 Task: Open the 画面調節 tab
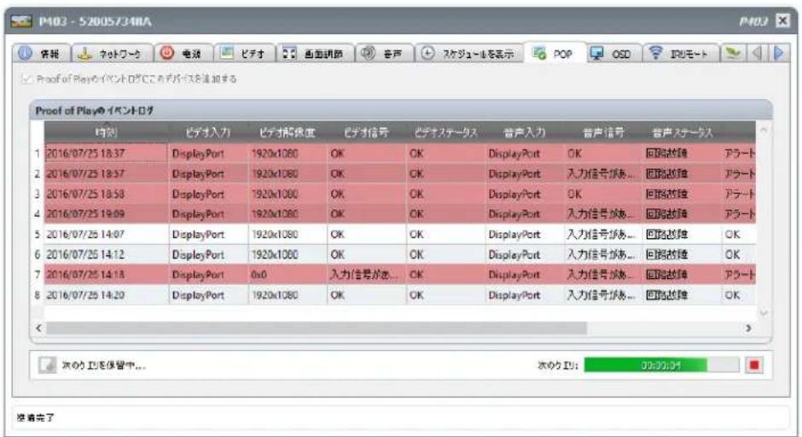click(315, 53)
